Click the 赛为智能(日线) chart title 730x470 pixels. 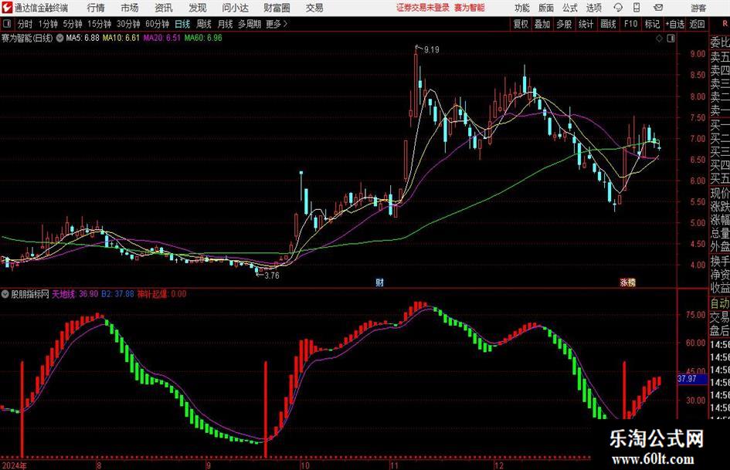(27, 38)
